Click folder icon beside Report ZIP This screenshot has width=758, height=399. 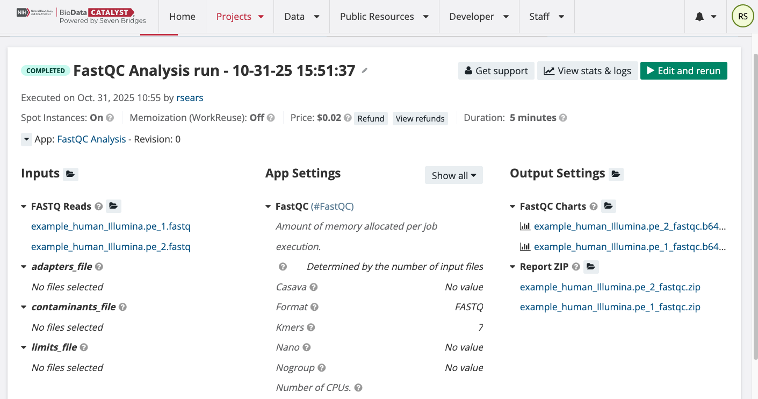(591, 267)
